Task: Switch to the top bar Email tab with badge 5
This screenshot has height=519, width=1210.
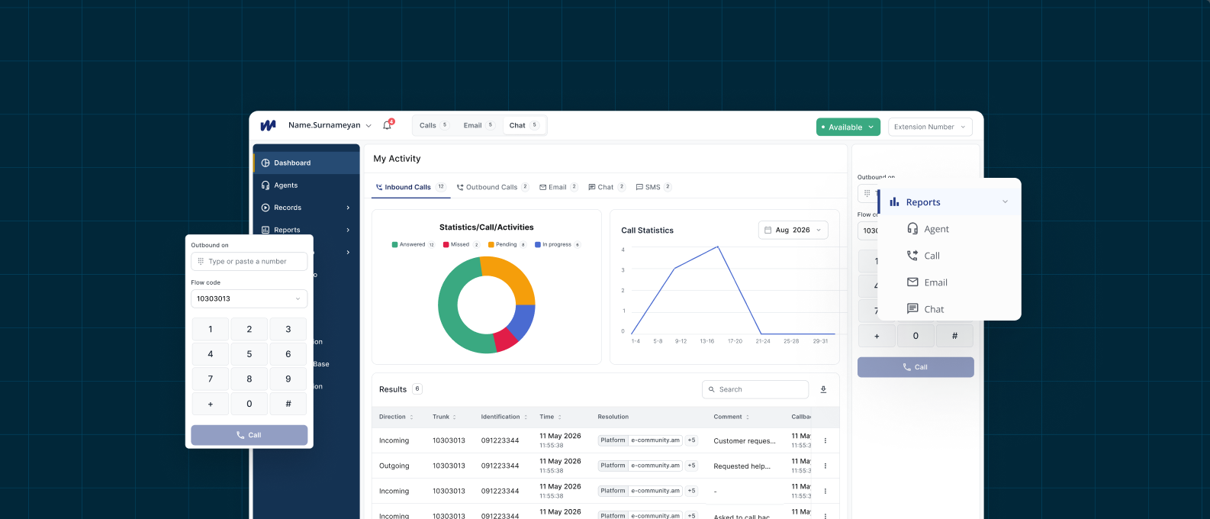Action: [479, 125]
